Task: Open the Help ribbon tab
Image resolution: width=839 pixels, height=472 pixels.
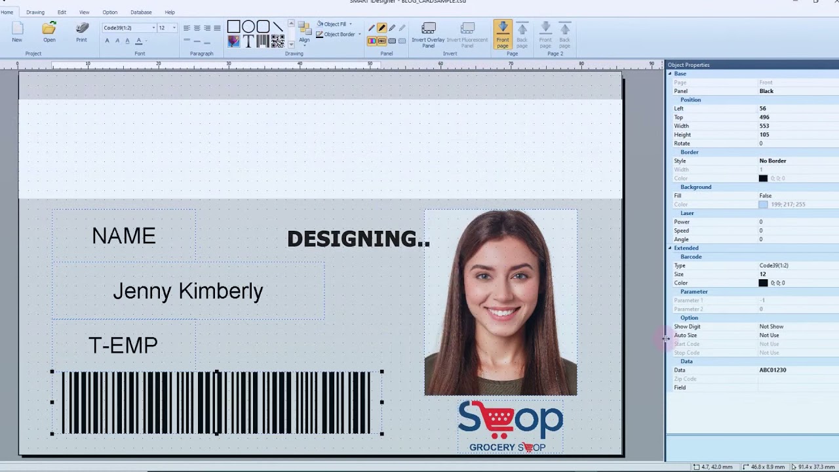Action: click(x=170, y=12)
